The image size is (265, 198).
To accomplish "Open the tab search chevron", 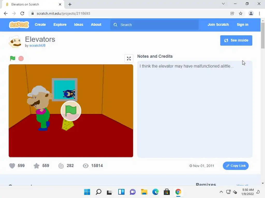I will (x=223, y=4).
